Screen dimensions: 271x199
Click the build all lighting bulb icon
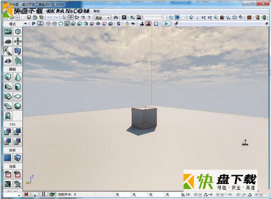tap(229, 18)
